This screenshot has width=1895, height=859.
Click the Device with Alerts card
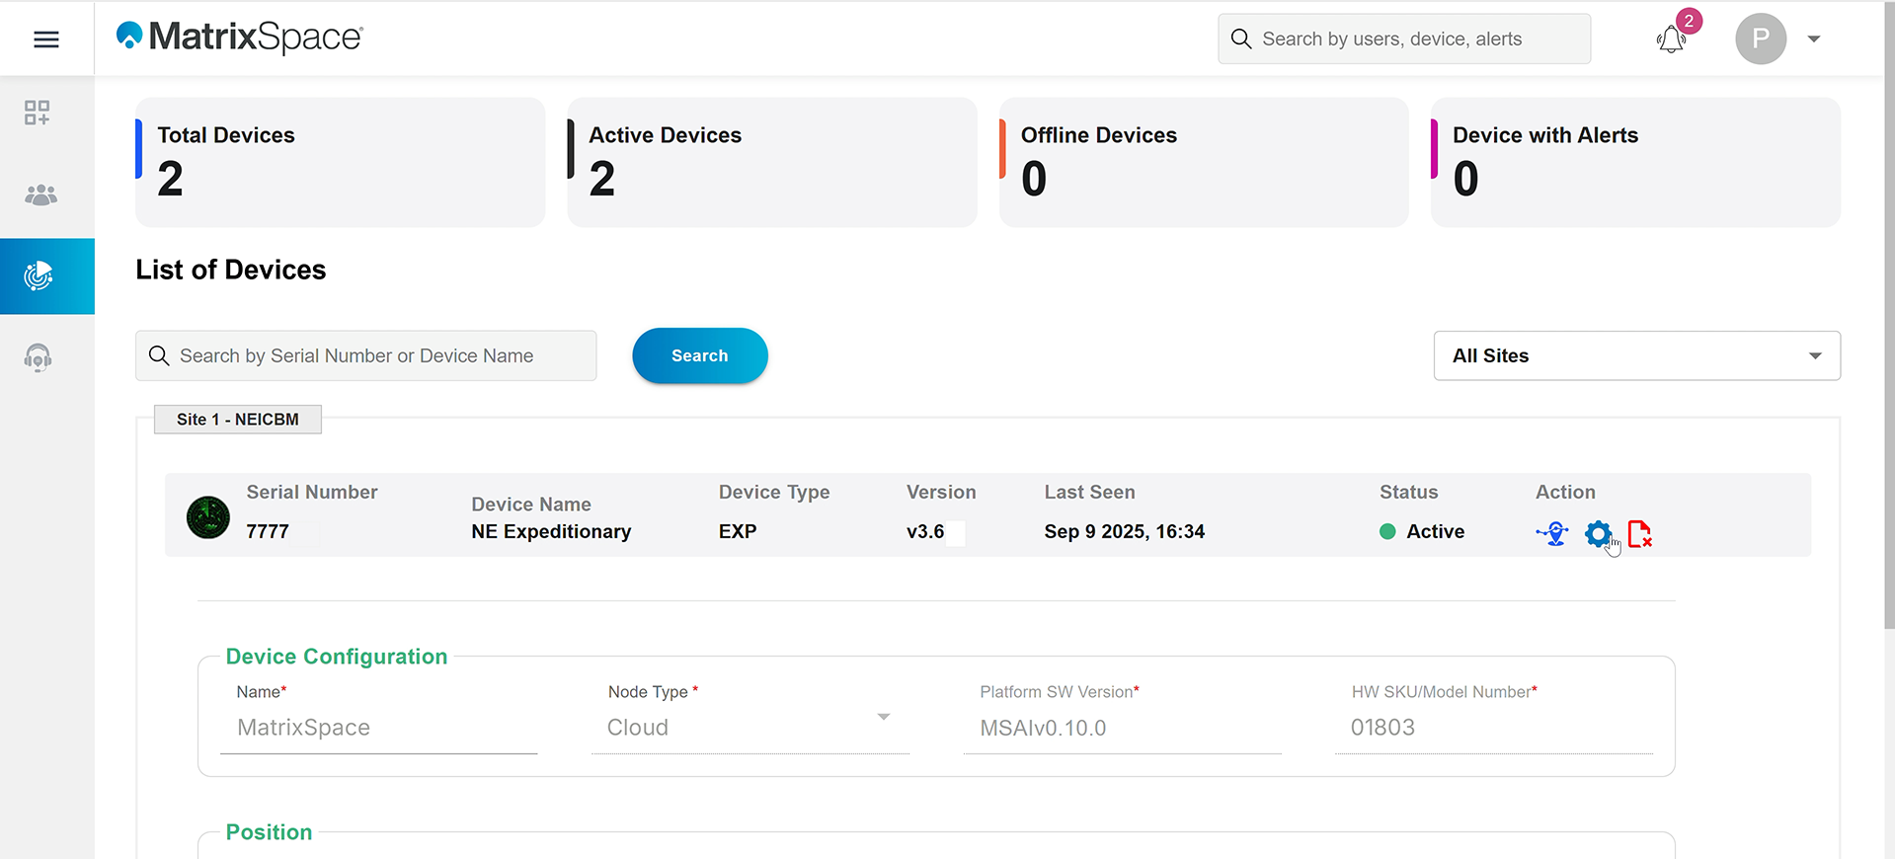coord(1635,162)
